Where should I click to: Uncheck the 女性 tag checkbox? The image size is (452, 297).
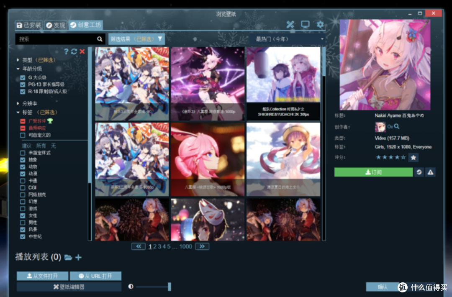23,215
